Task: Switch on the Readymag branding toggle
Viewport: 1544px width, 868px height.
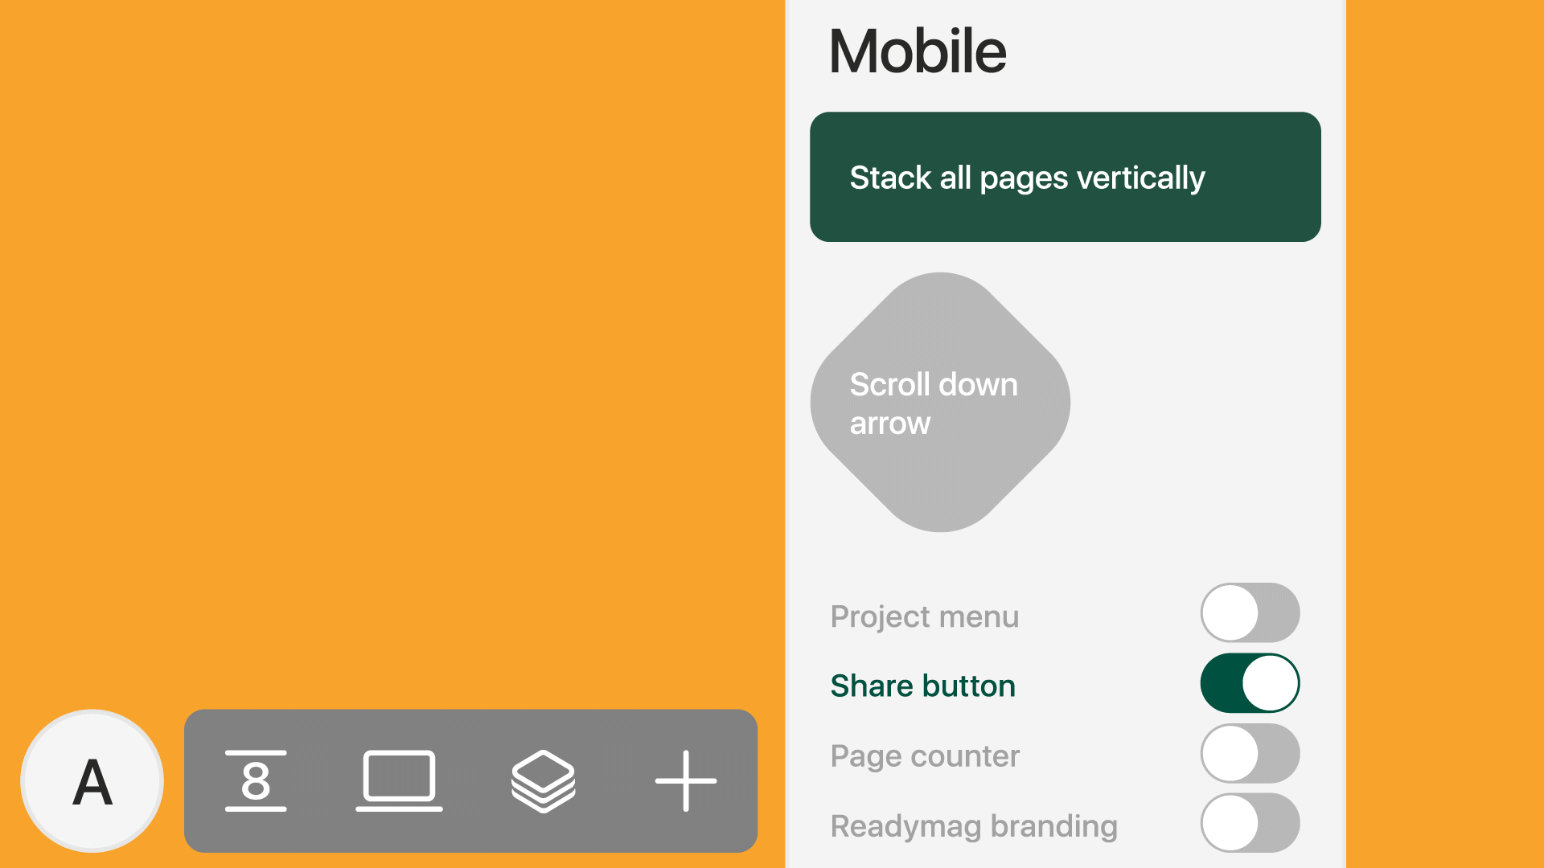Action: click(x=1250, y=823)
